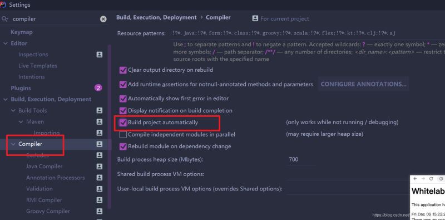Select Groovy Compiler in settings tree
Viewport: 445px width, 220px height.
[48, 211]
